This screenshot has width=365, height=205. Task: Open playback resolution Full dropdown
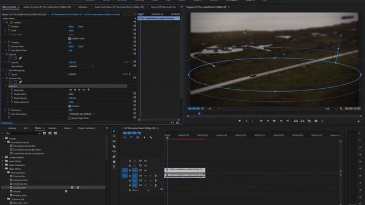[331, 109]
